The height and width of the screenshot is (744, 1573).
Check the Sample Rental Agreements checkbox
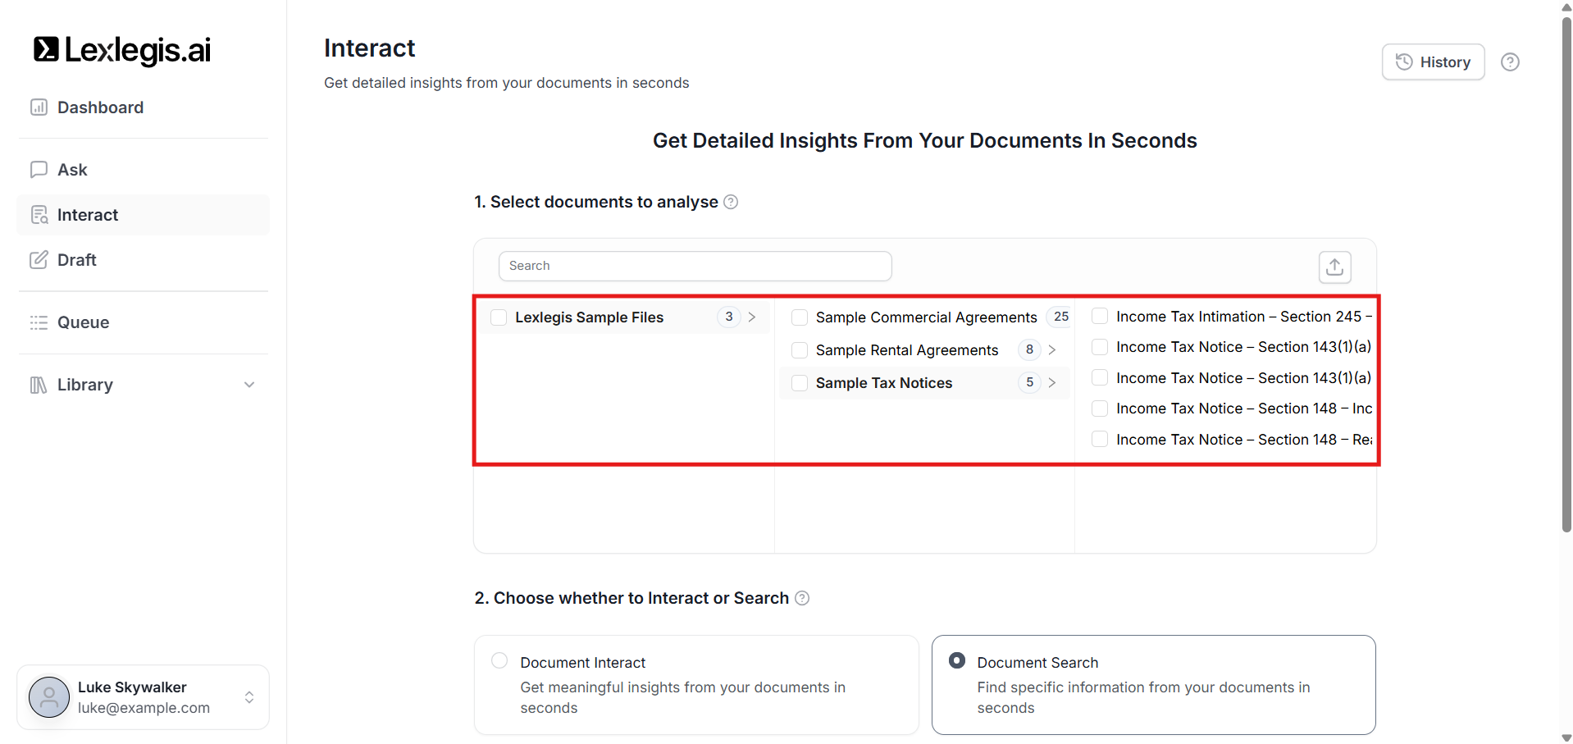[x=800, y=350]
